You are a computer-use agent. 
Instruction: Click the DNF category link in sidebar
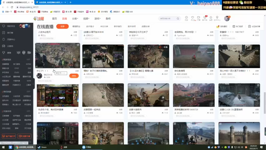pos(29,68)
